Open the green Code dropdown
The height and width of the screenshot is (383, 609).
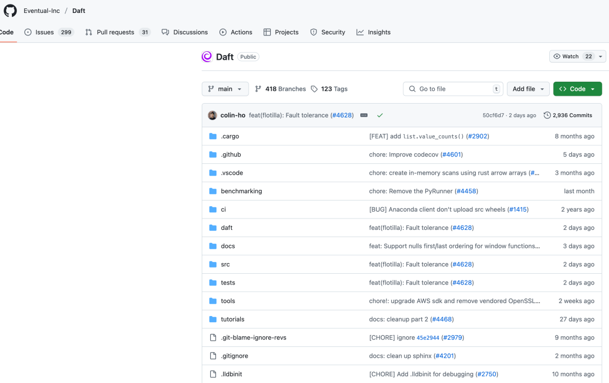pyautogui.click(x=577, y=89)
